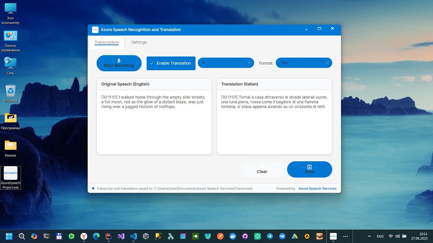This screenshot has width=433, height=243.
Task: Open Copilot from the taskbar
Action: point(34,236)
